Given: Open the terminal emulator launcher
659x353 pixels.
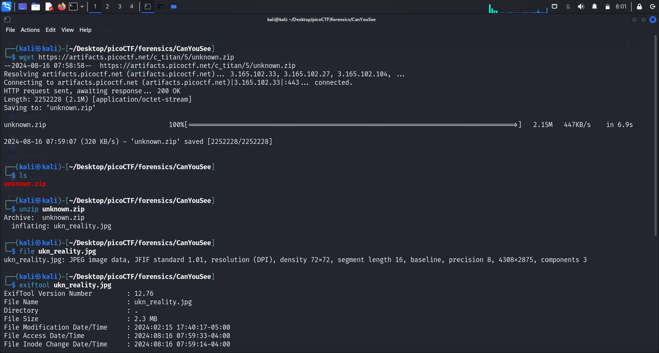Looking at the screenshot, I should click(73, 7).
